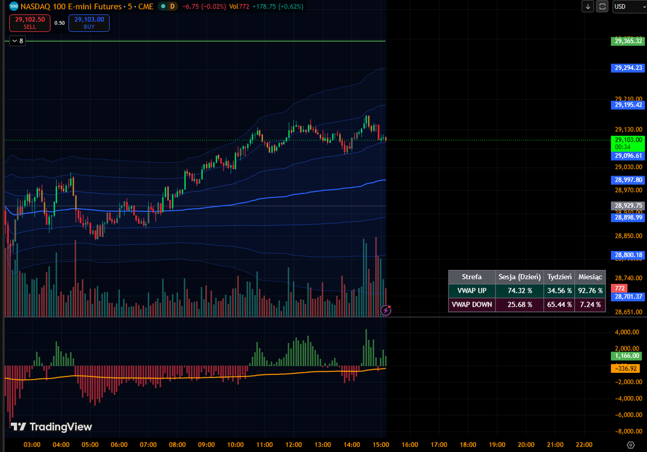The height and width of the screenshot is (452, 647).
Task: Select the gray 28,929.75 price label
Action: click(628, 206)
